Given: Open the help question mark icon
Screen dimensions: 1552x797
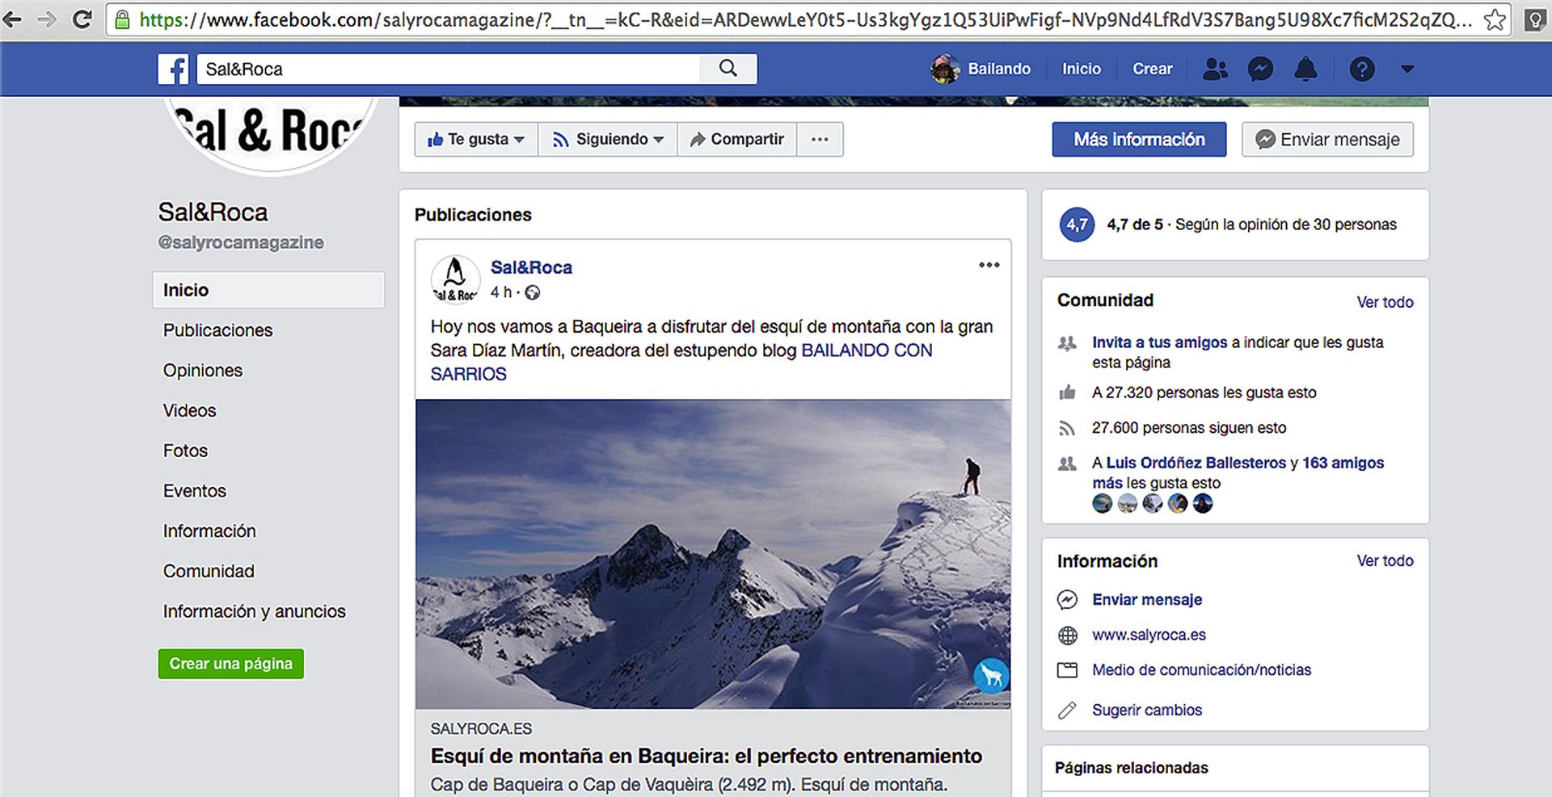Looking at the screenshot, I should (x=1361, y=69).
